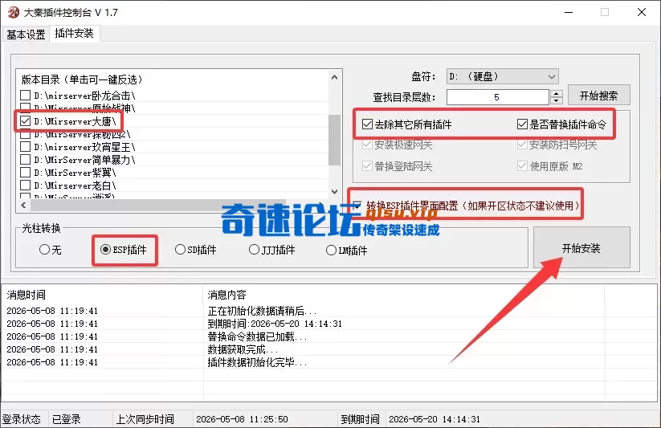661x428 pixels.
Task: Check the D:\Mirserver老白\ directory
Action: [x=25, y=185]
